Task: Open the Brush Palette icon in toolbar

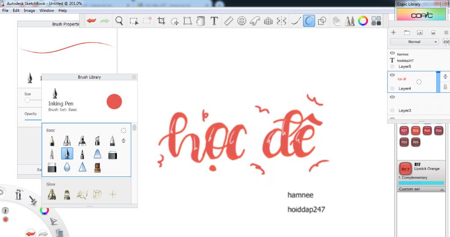Action: pos(349,21)
